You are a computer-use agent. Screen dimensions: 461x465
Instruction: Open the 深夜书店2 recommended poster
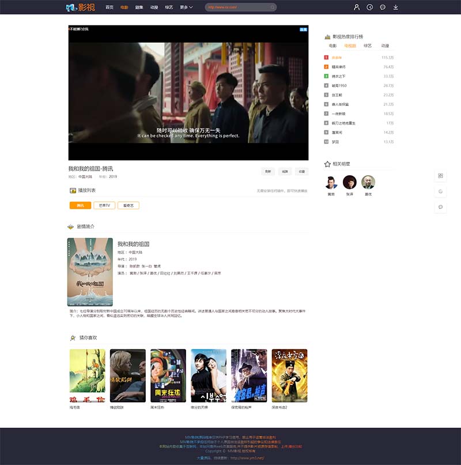(289, 376)
